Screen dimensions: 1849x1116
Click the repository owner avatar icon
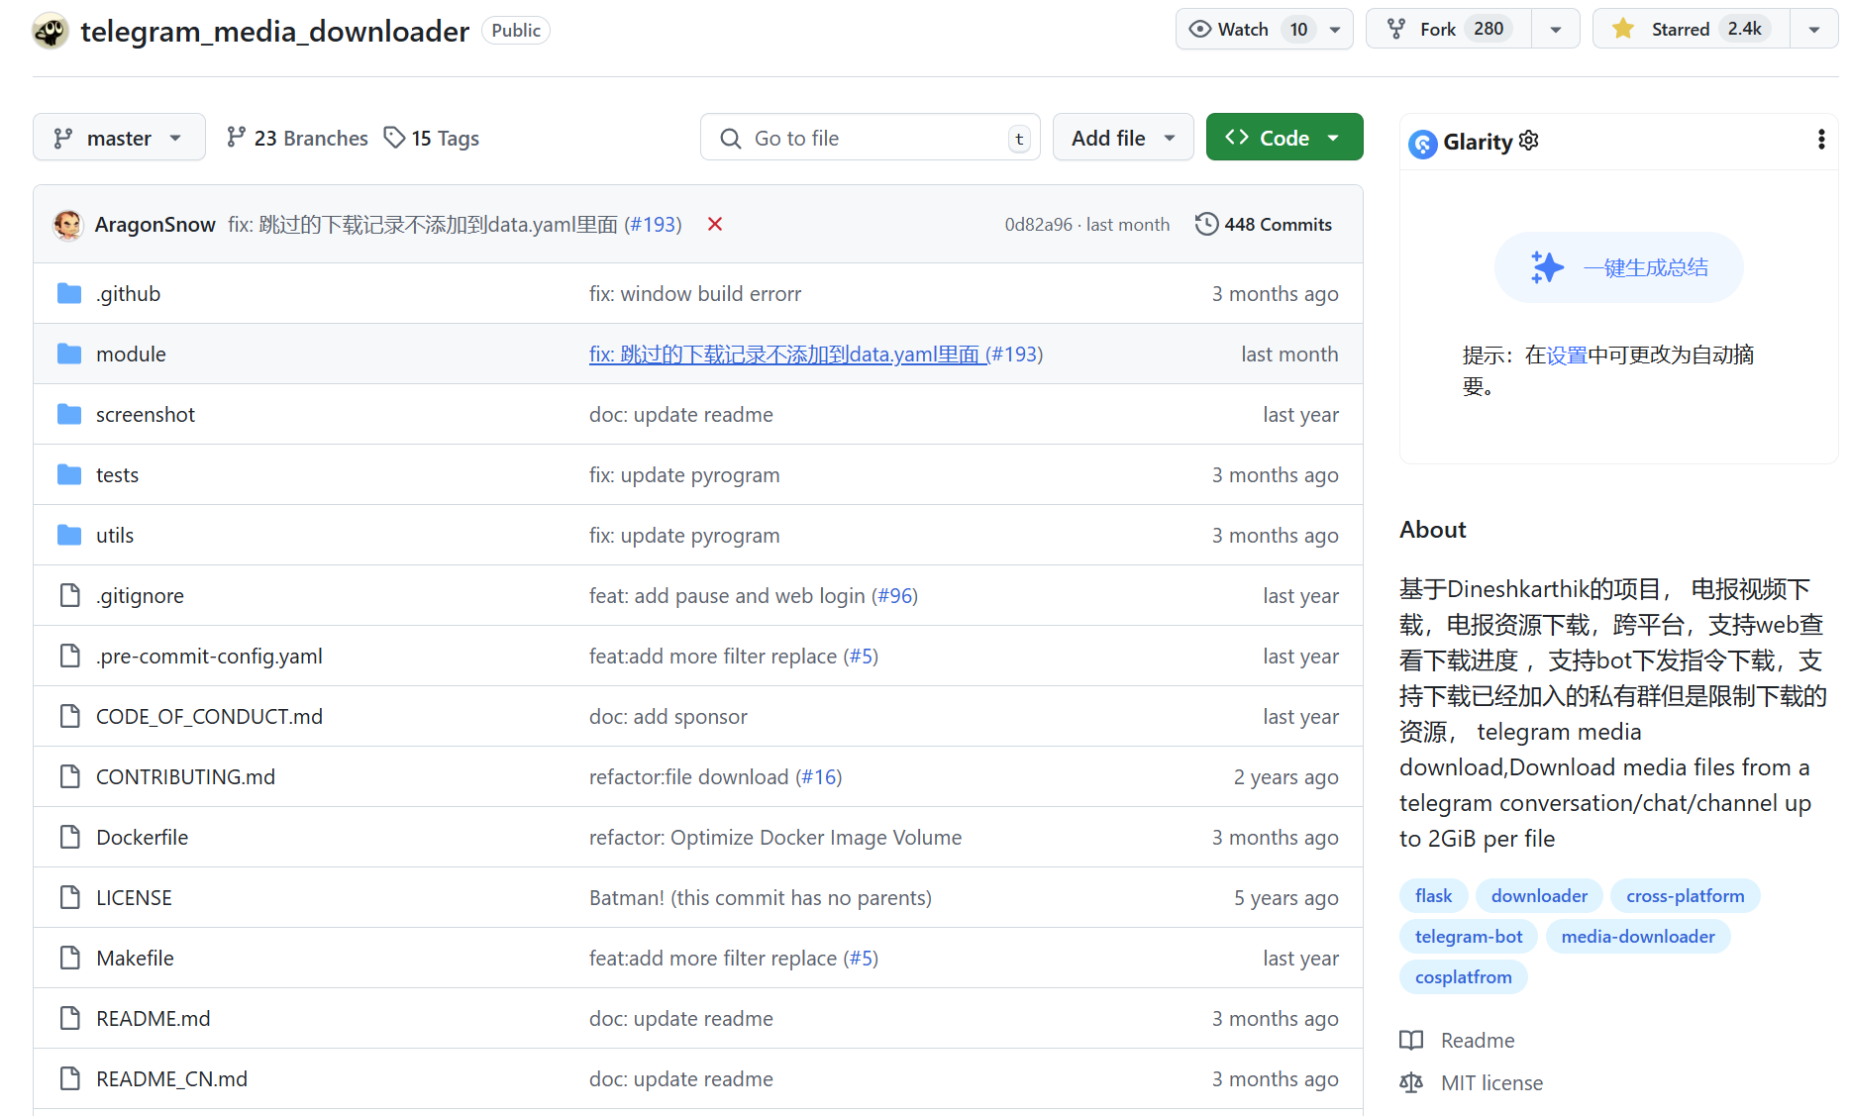point(51,31)
